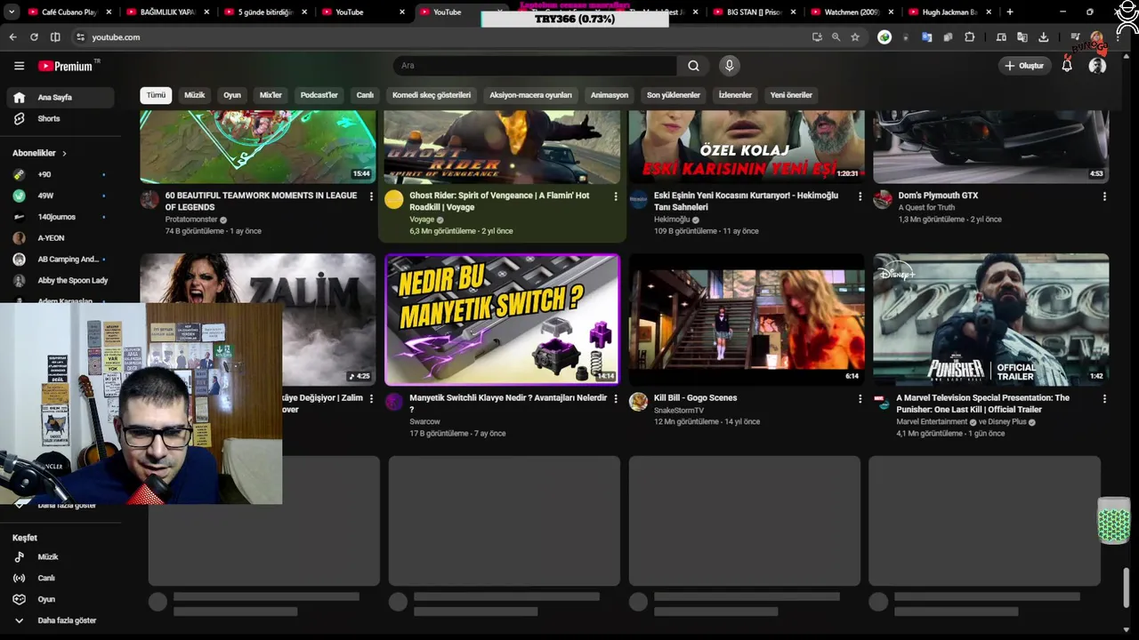Image resolution: width=1139 pixels, height=640 pixels.
Task: Open 140journos subscription in sidebar
Action: tap(61, 217)
